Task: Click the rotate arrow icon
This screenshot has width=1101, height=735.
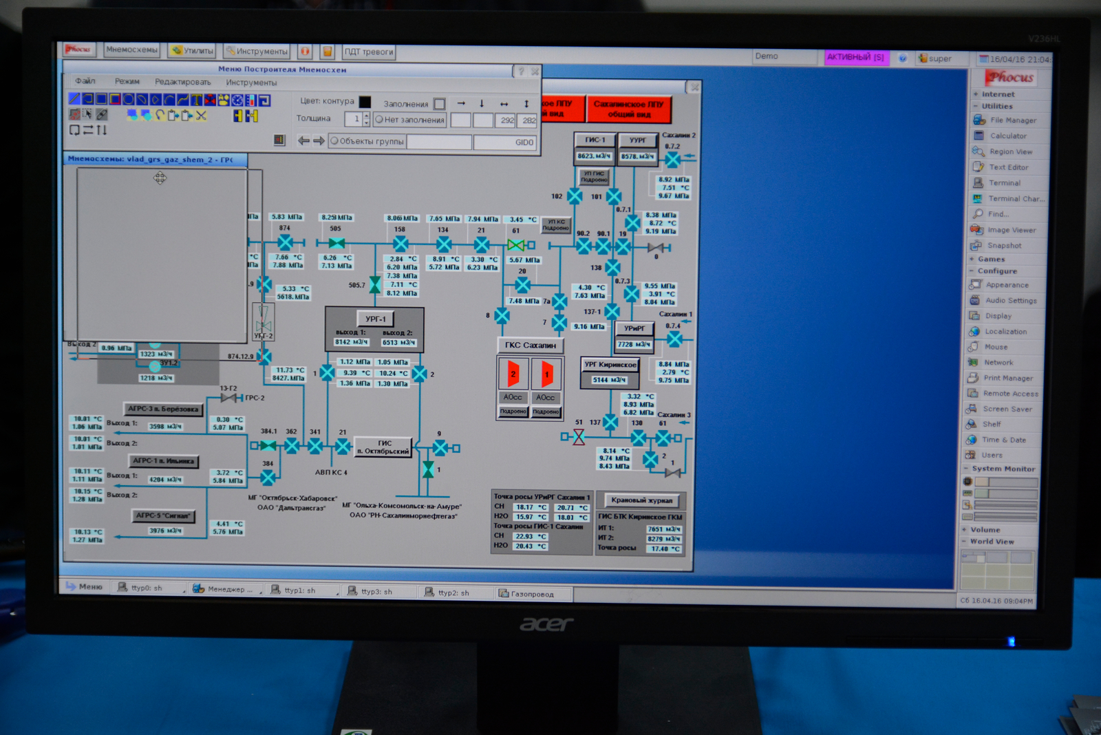Action: click(160, 116)
